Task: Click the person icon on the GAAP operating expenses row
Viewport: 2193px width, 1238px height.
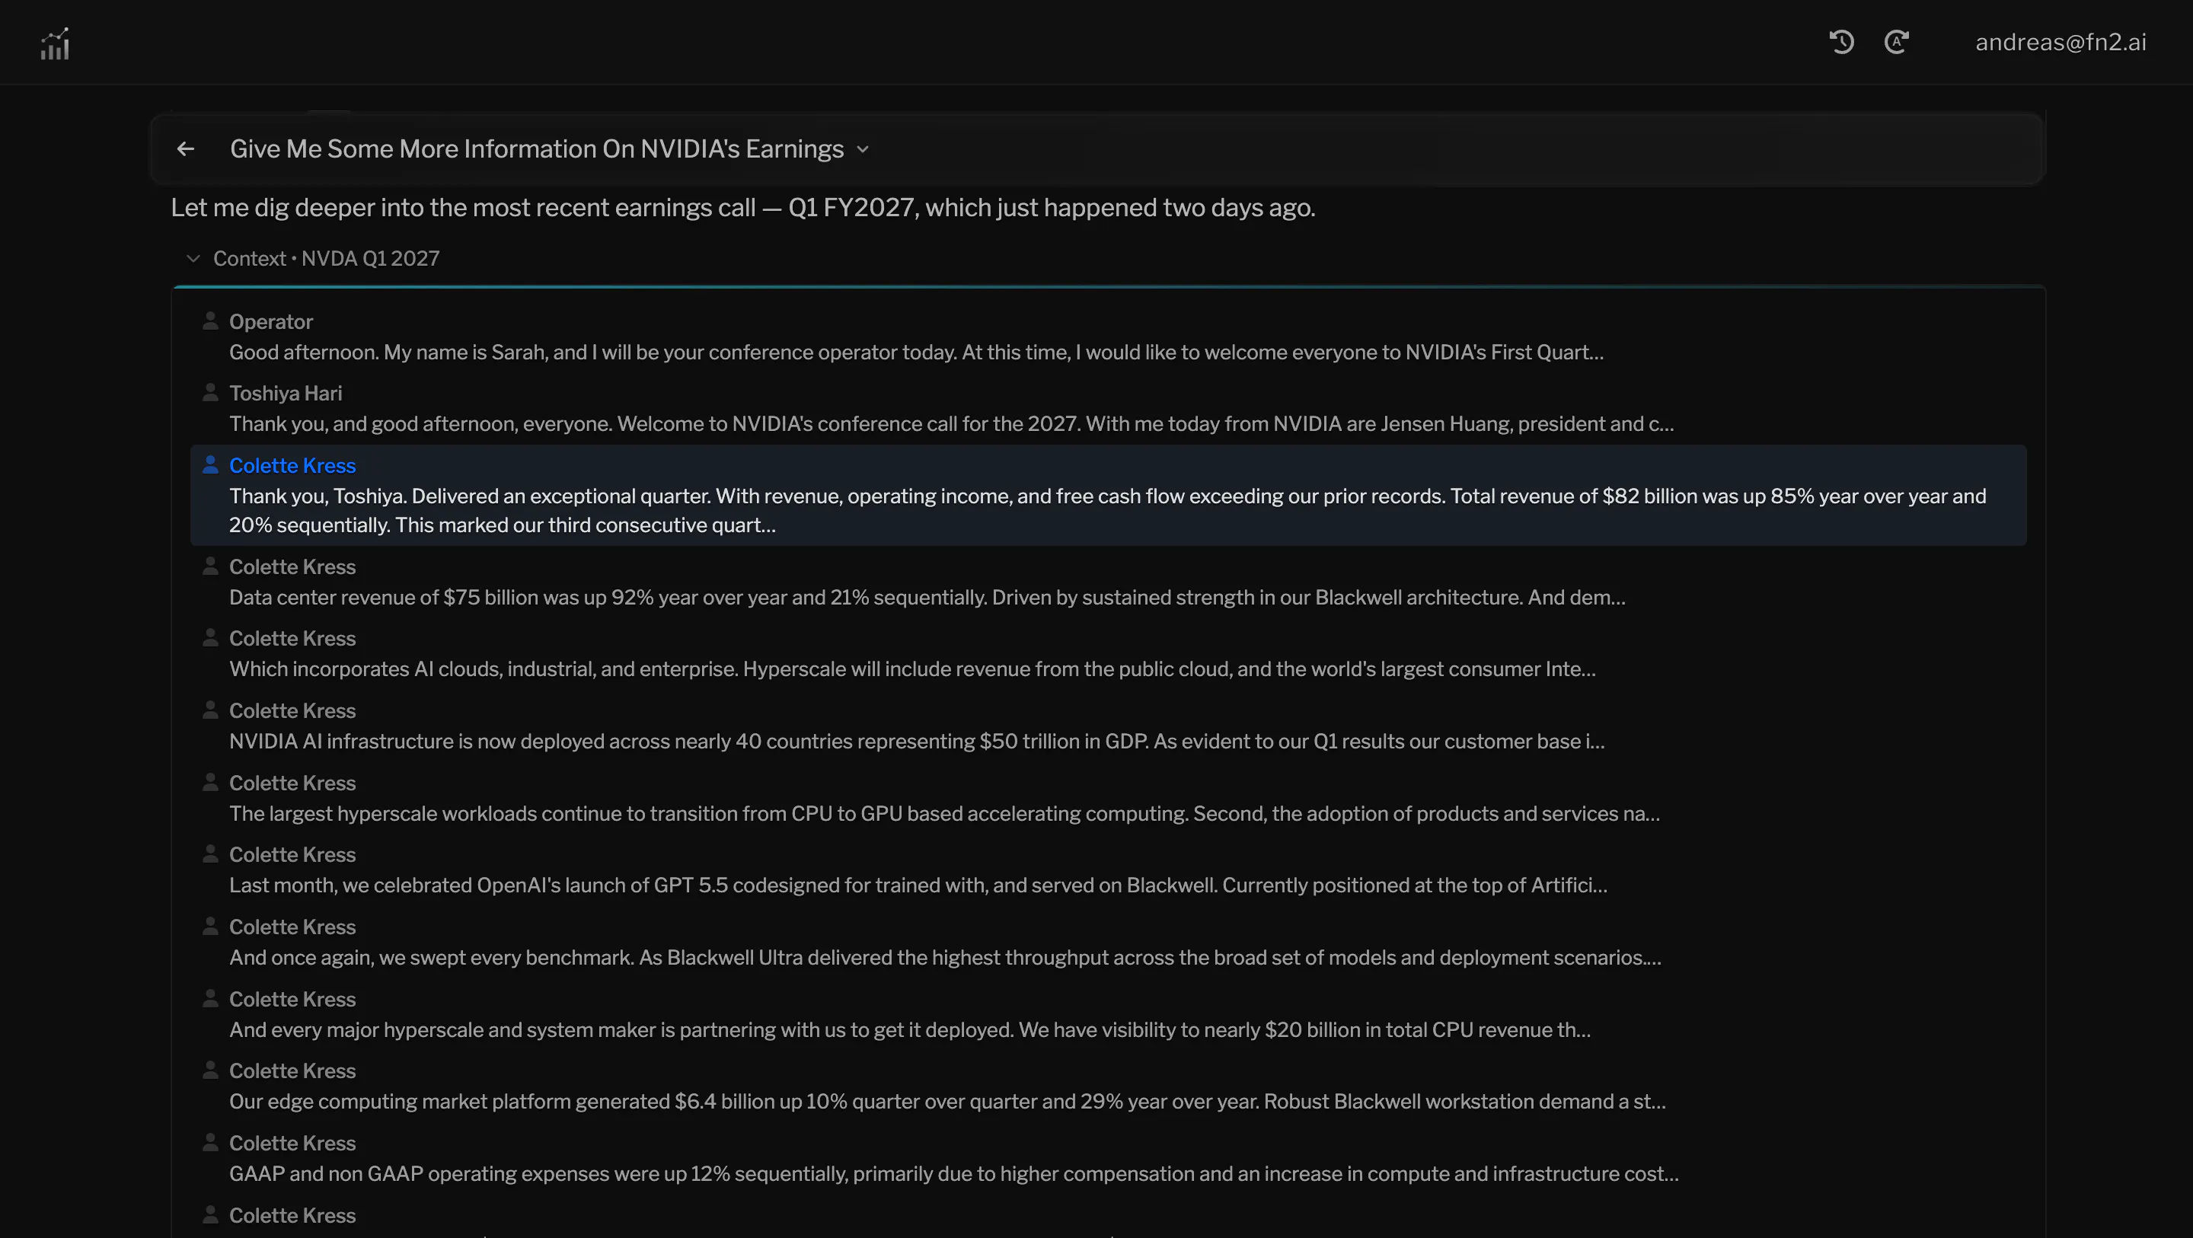Action: point(210,1143)
